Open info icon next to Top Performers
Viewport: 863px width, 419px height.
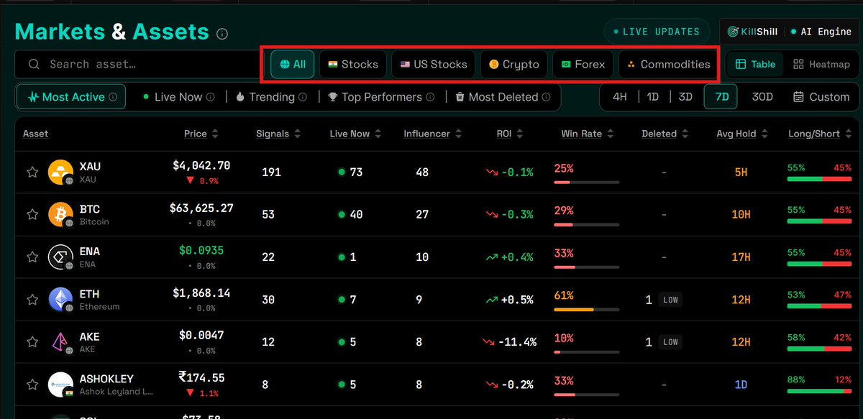click(429, 97)
